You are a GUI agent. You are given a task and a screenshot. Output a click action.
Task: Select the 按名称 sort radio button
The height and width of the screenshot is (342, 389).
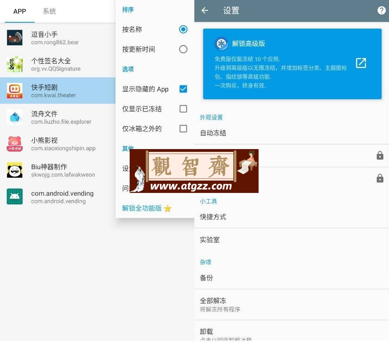(183, 29)
